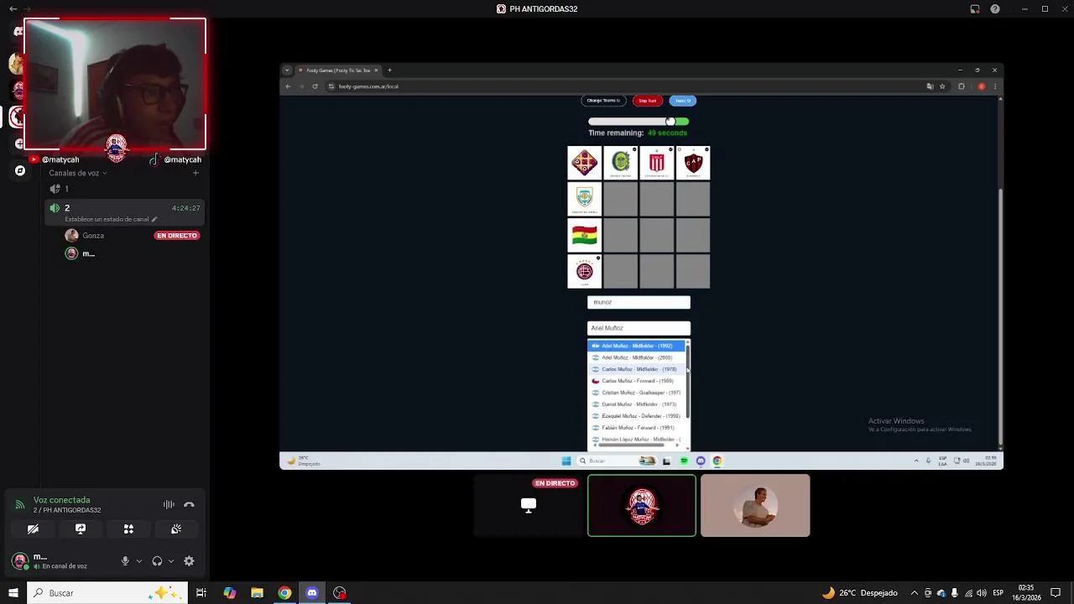Select Ezequiel Muñoz Defender option
This screenshot has height=604, width=1074.
(636, 416)
